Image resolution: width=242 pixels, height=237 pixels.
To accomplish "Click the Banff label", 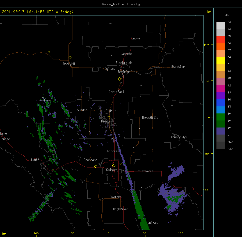I will (35, 160).
